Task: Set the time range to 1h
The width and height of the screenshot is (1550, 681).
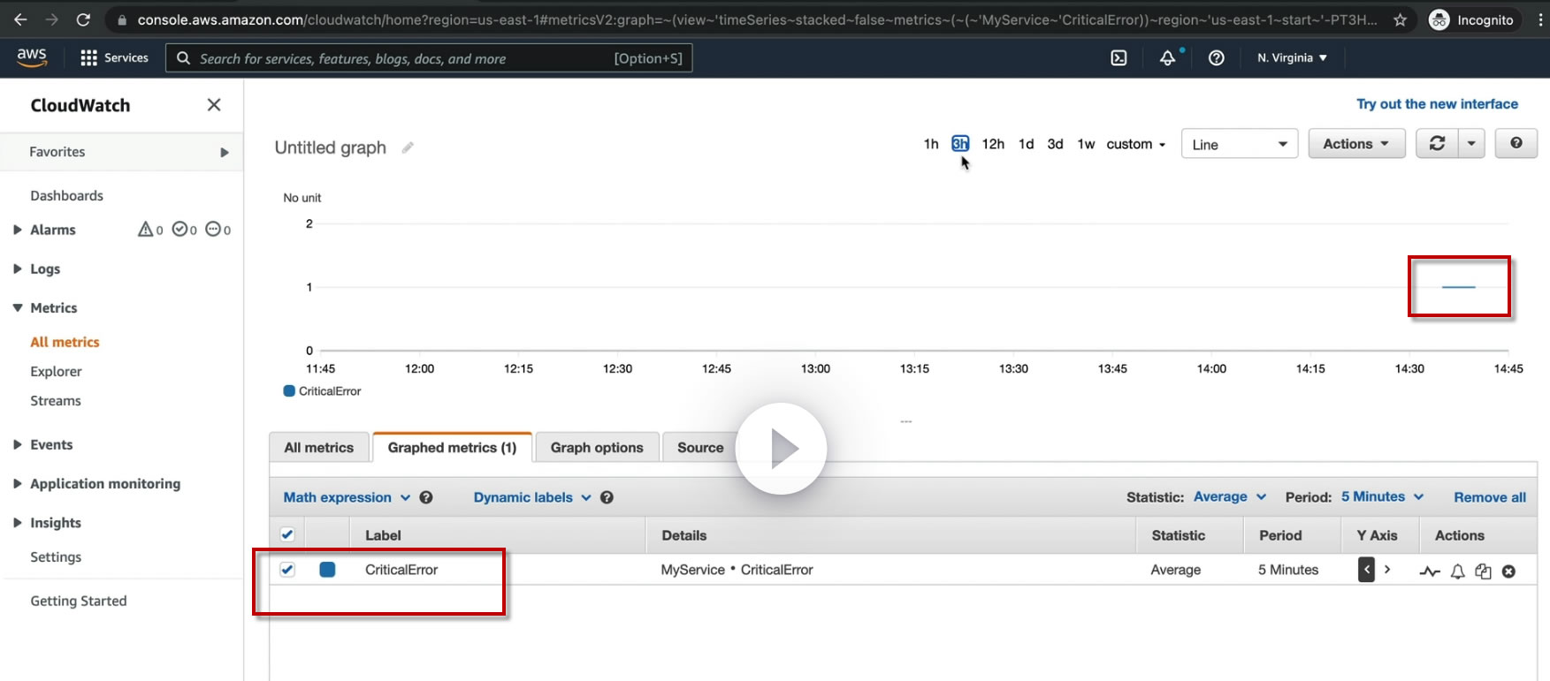Action: (931, 144)
